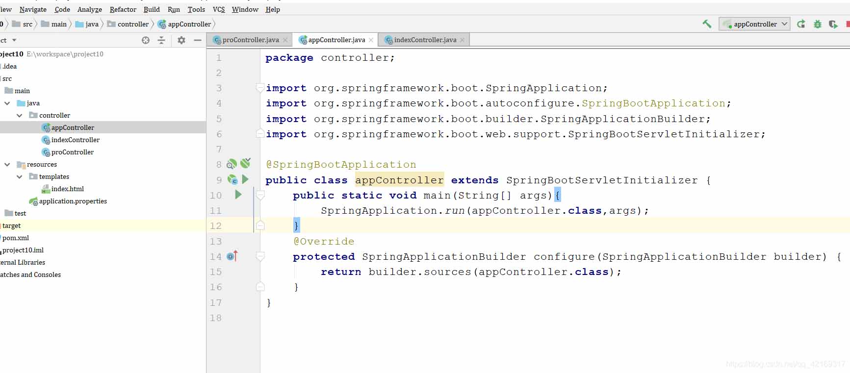
Task: Close the proController.java tab
Action: tap(285, 40)
